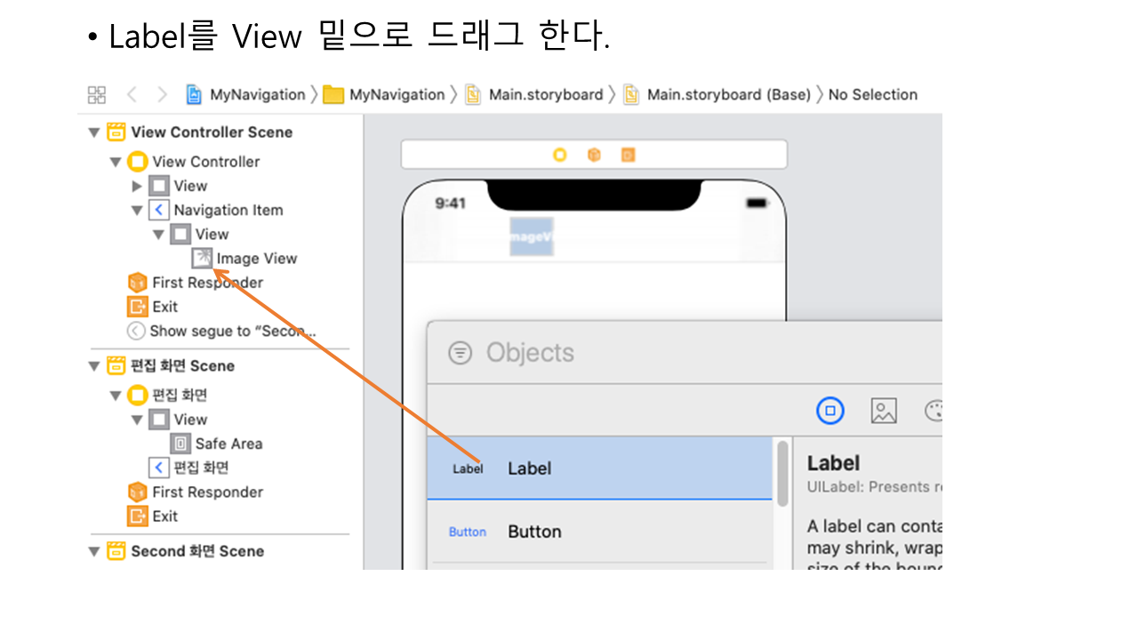Screen dimensions: 1138x640
Task: Expand the View under View Controller
Action: click(x=137, y=186)
